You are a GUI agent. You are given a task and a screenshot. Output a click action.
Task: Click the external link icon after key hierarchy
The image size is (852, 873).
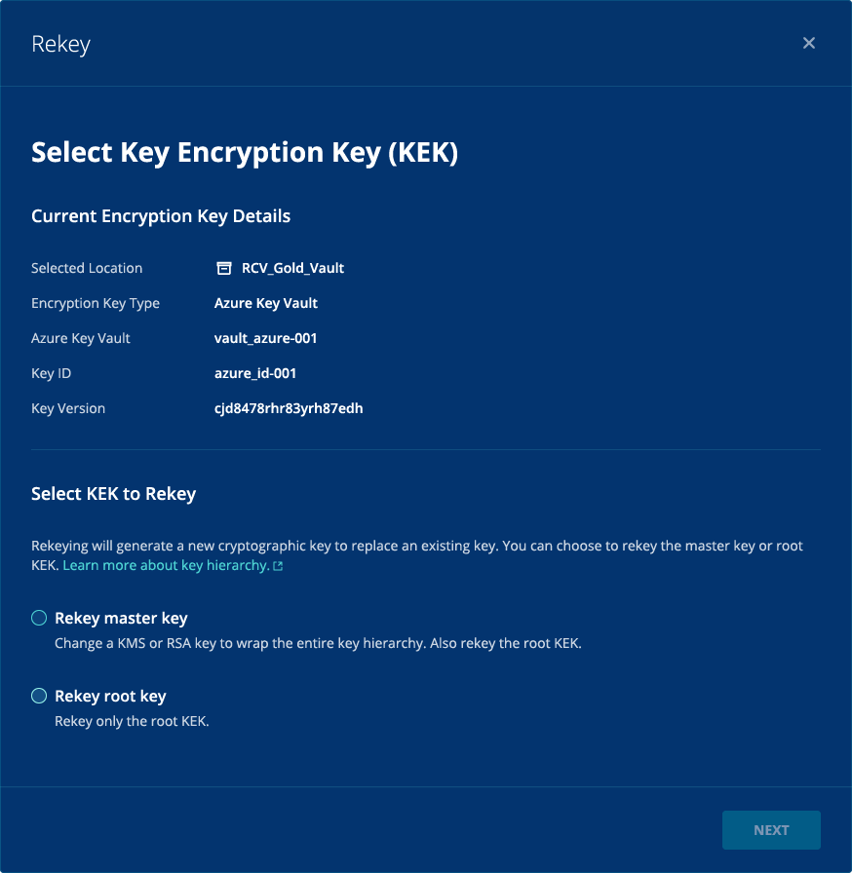pos(278,566)
